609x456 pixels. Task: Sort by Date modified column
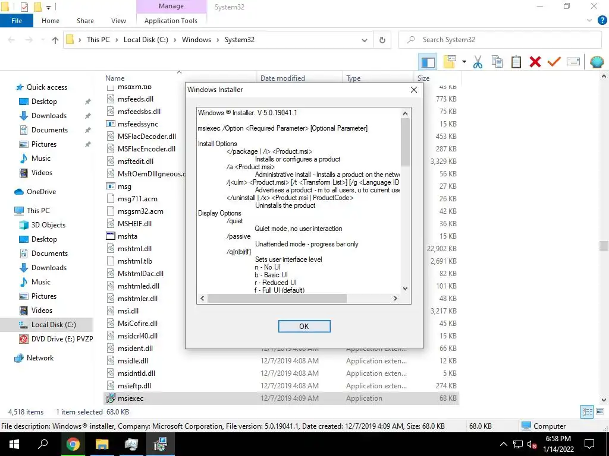[x=282, y=78]
